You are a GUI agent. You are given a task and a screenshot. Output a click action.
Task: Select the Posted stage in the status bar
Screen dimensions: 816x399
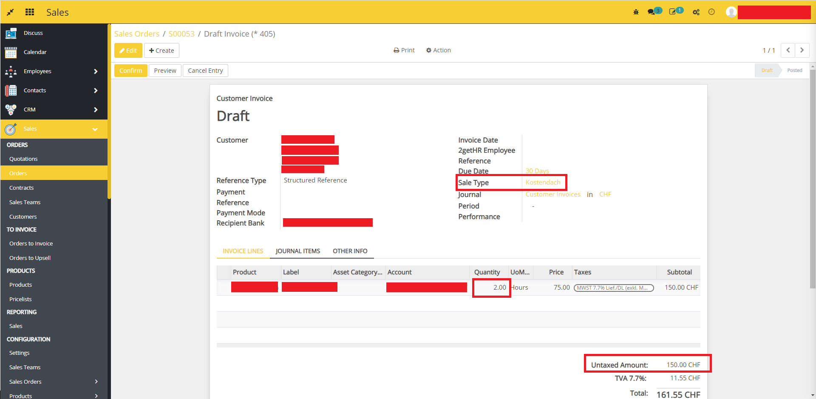(x=794, y=70)
